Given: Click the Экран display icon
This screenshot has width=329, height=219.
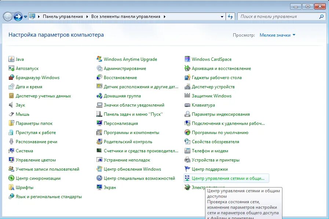Looking at the screenshot, I should [99, 188].
